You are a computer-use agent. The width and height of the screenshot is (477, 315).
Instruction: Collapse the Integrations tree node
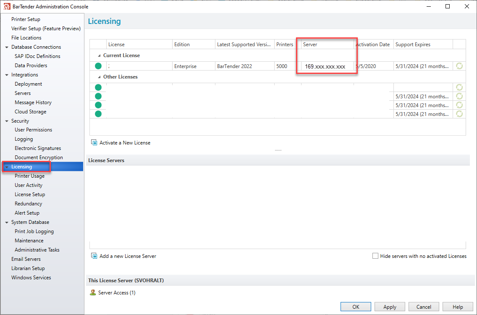[x=7, y=75]
